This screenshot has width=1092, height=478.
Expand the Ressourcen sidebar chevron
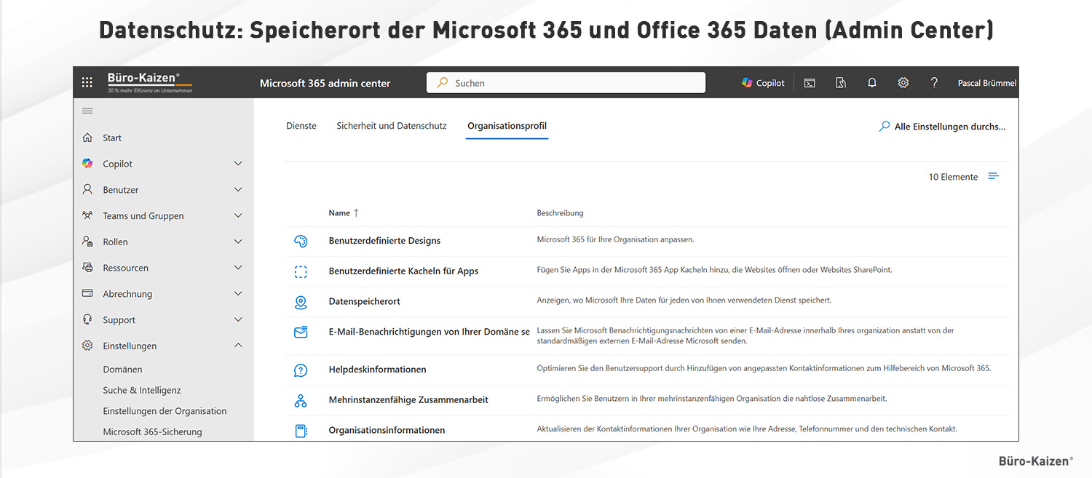tap(238, 268)
